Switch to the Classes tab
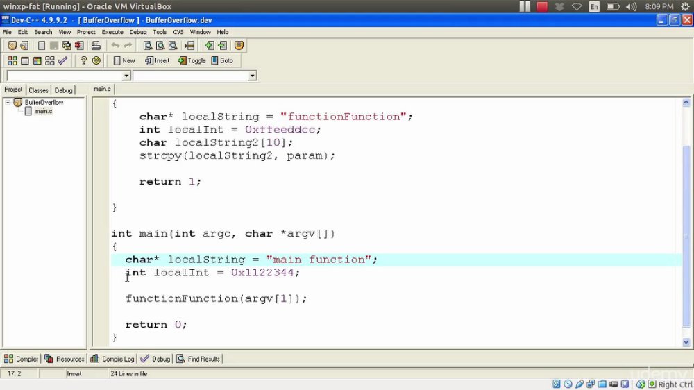Viewport: 694px width, 390px height. click(x=38, y=90)
